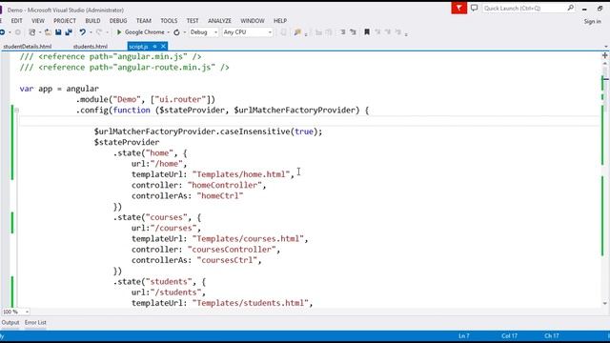The image size is (610, 343).
Task: Open the Undo history dropdown arrow
Action: point(91,32)
